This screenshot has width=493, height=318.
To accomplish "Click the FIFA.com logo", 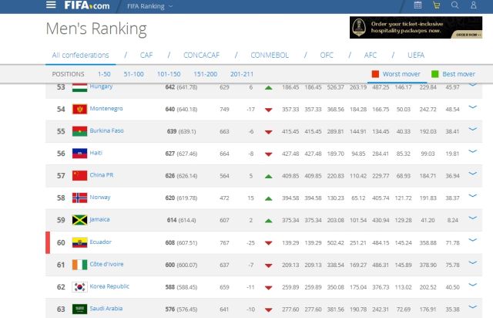I will (87, 5).
